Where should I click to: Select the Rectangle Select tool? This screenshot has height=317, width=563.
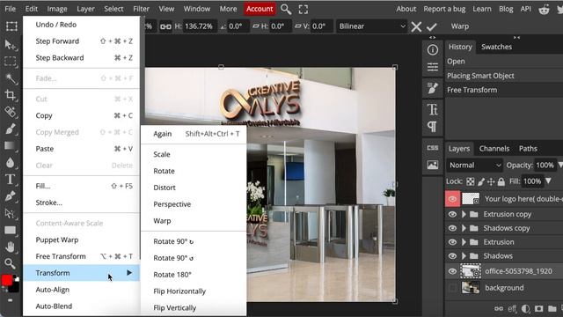point(10,62)
